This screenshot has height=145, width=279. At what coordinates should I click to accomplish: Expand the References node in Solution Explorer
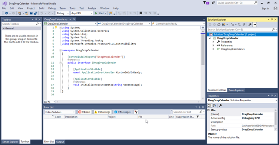[x=213, y=45]
